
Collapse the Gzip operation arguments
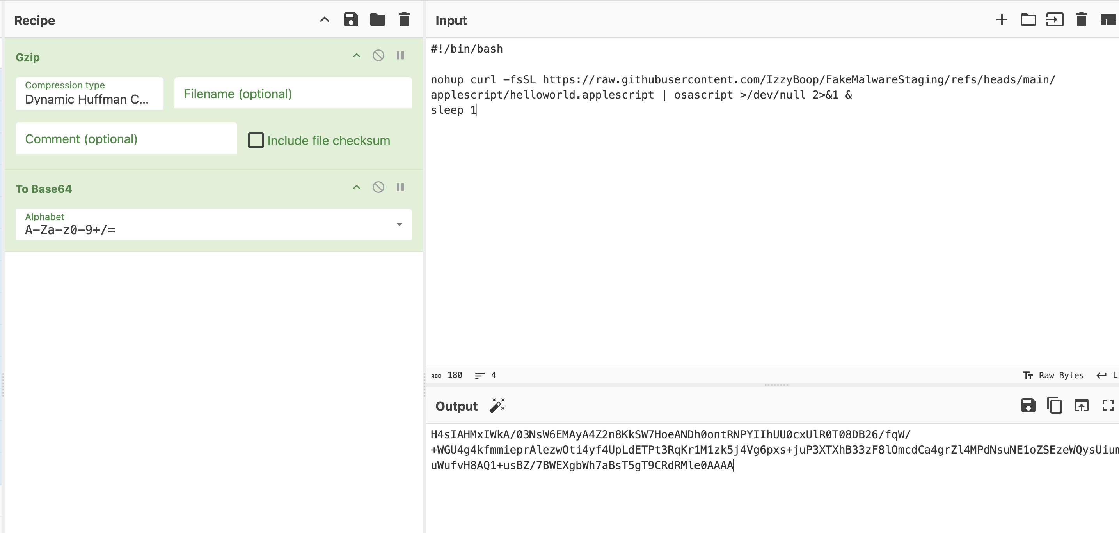tap(356, 55)
